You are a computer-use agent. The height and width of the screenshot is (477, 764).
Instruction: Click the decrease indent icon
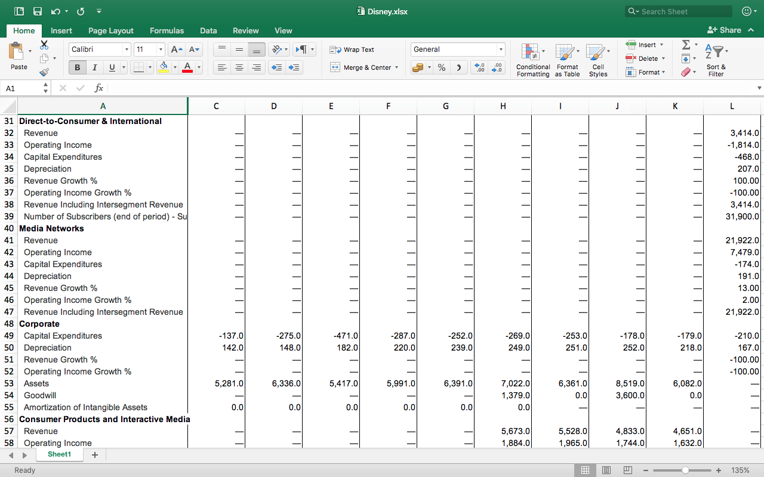click(276, 67)
